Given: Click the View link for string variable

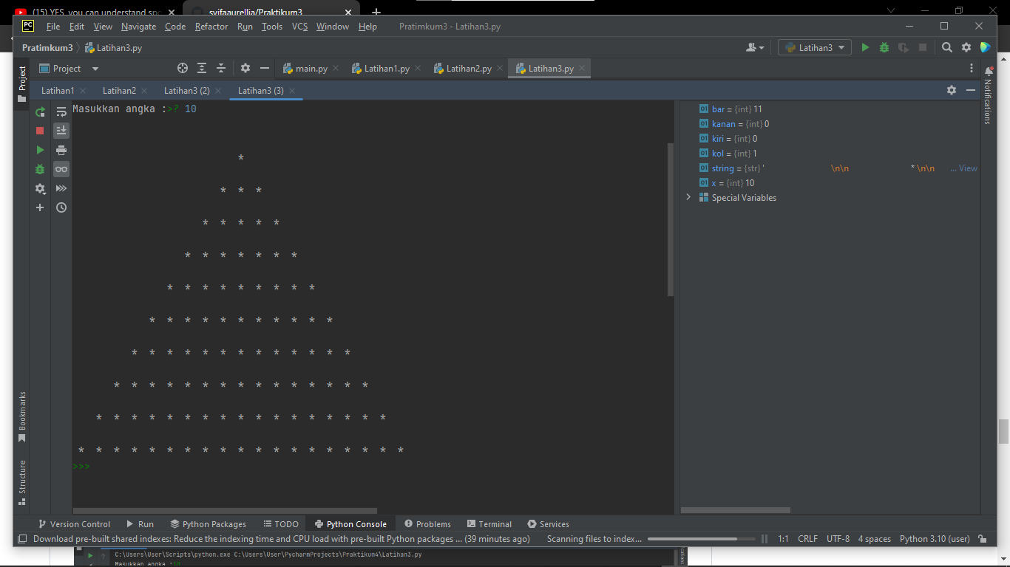Looking at the screenshot, I should coord(968,168).
